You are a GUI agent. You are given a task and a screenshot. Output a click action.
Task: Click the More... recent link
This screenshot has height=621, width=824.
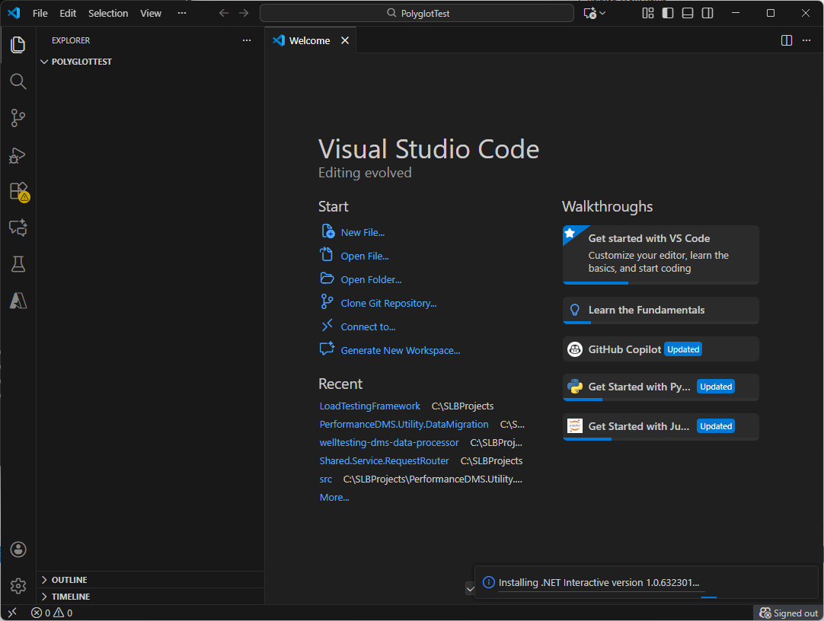334,498
